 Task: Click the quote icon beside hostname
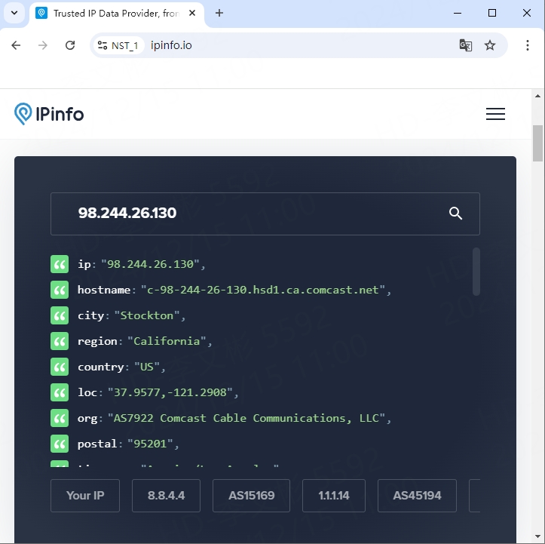tap(60, 290)
